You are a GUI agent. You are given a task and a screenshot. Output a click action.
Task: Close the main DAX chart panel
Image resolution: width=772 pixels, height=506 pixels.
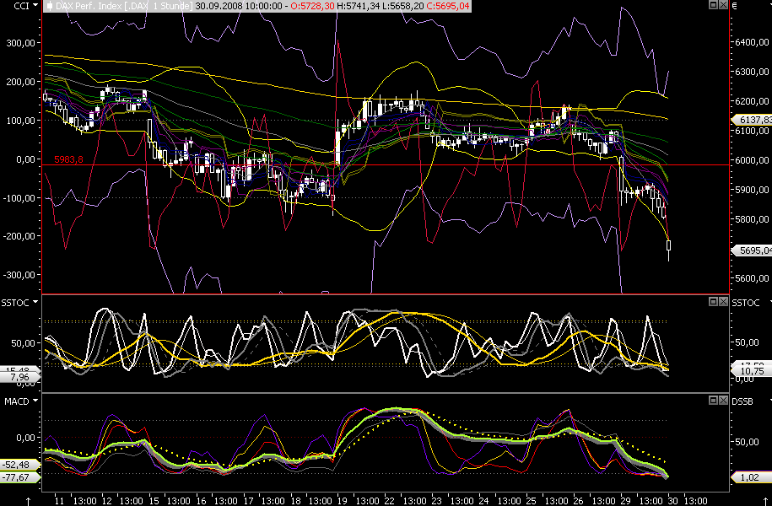click(x=723, y=5)
